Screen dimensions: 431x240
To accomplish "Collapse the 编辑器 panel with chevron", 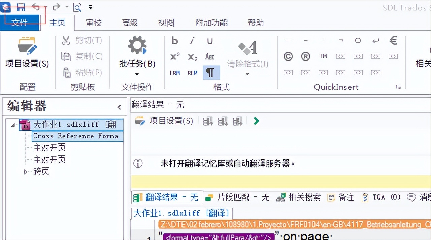I will 119,106.
